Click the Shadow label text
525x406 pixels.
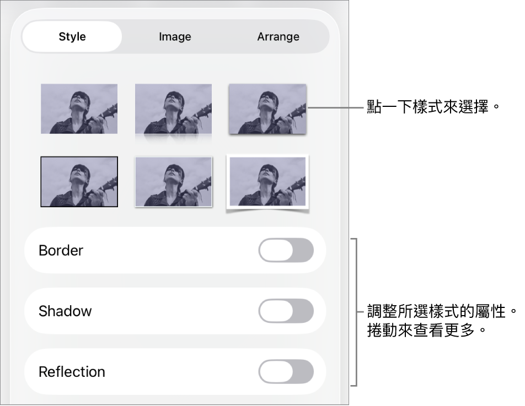click(x=65, y=311)
